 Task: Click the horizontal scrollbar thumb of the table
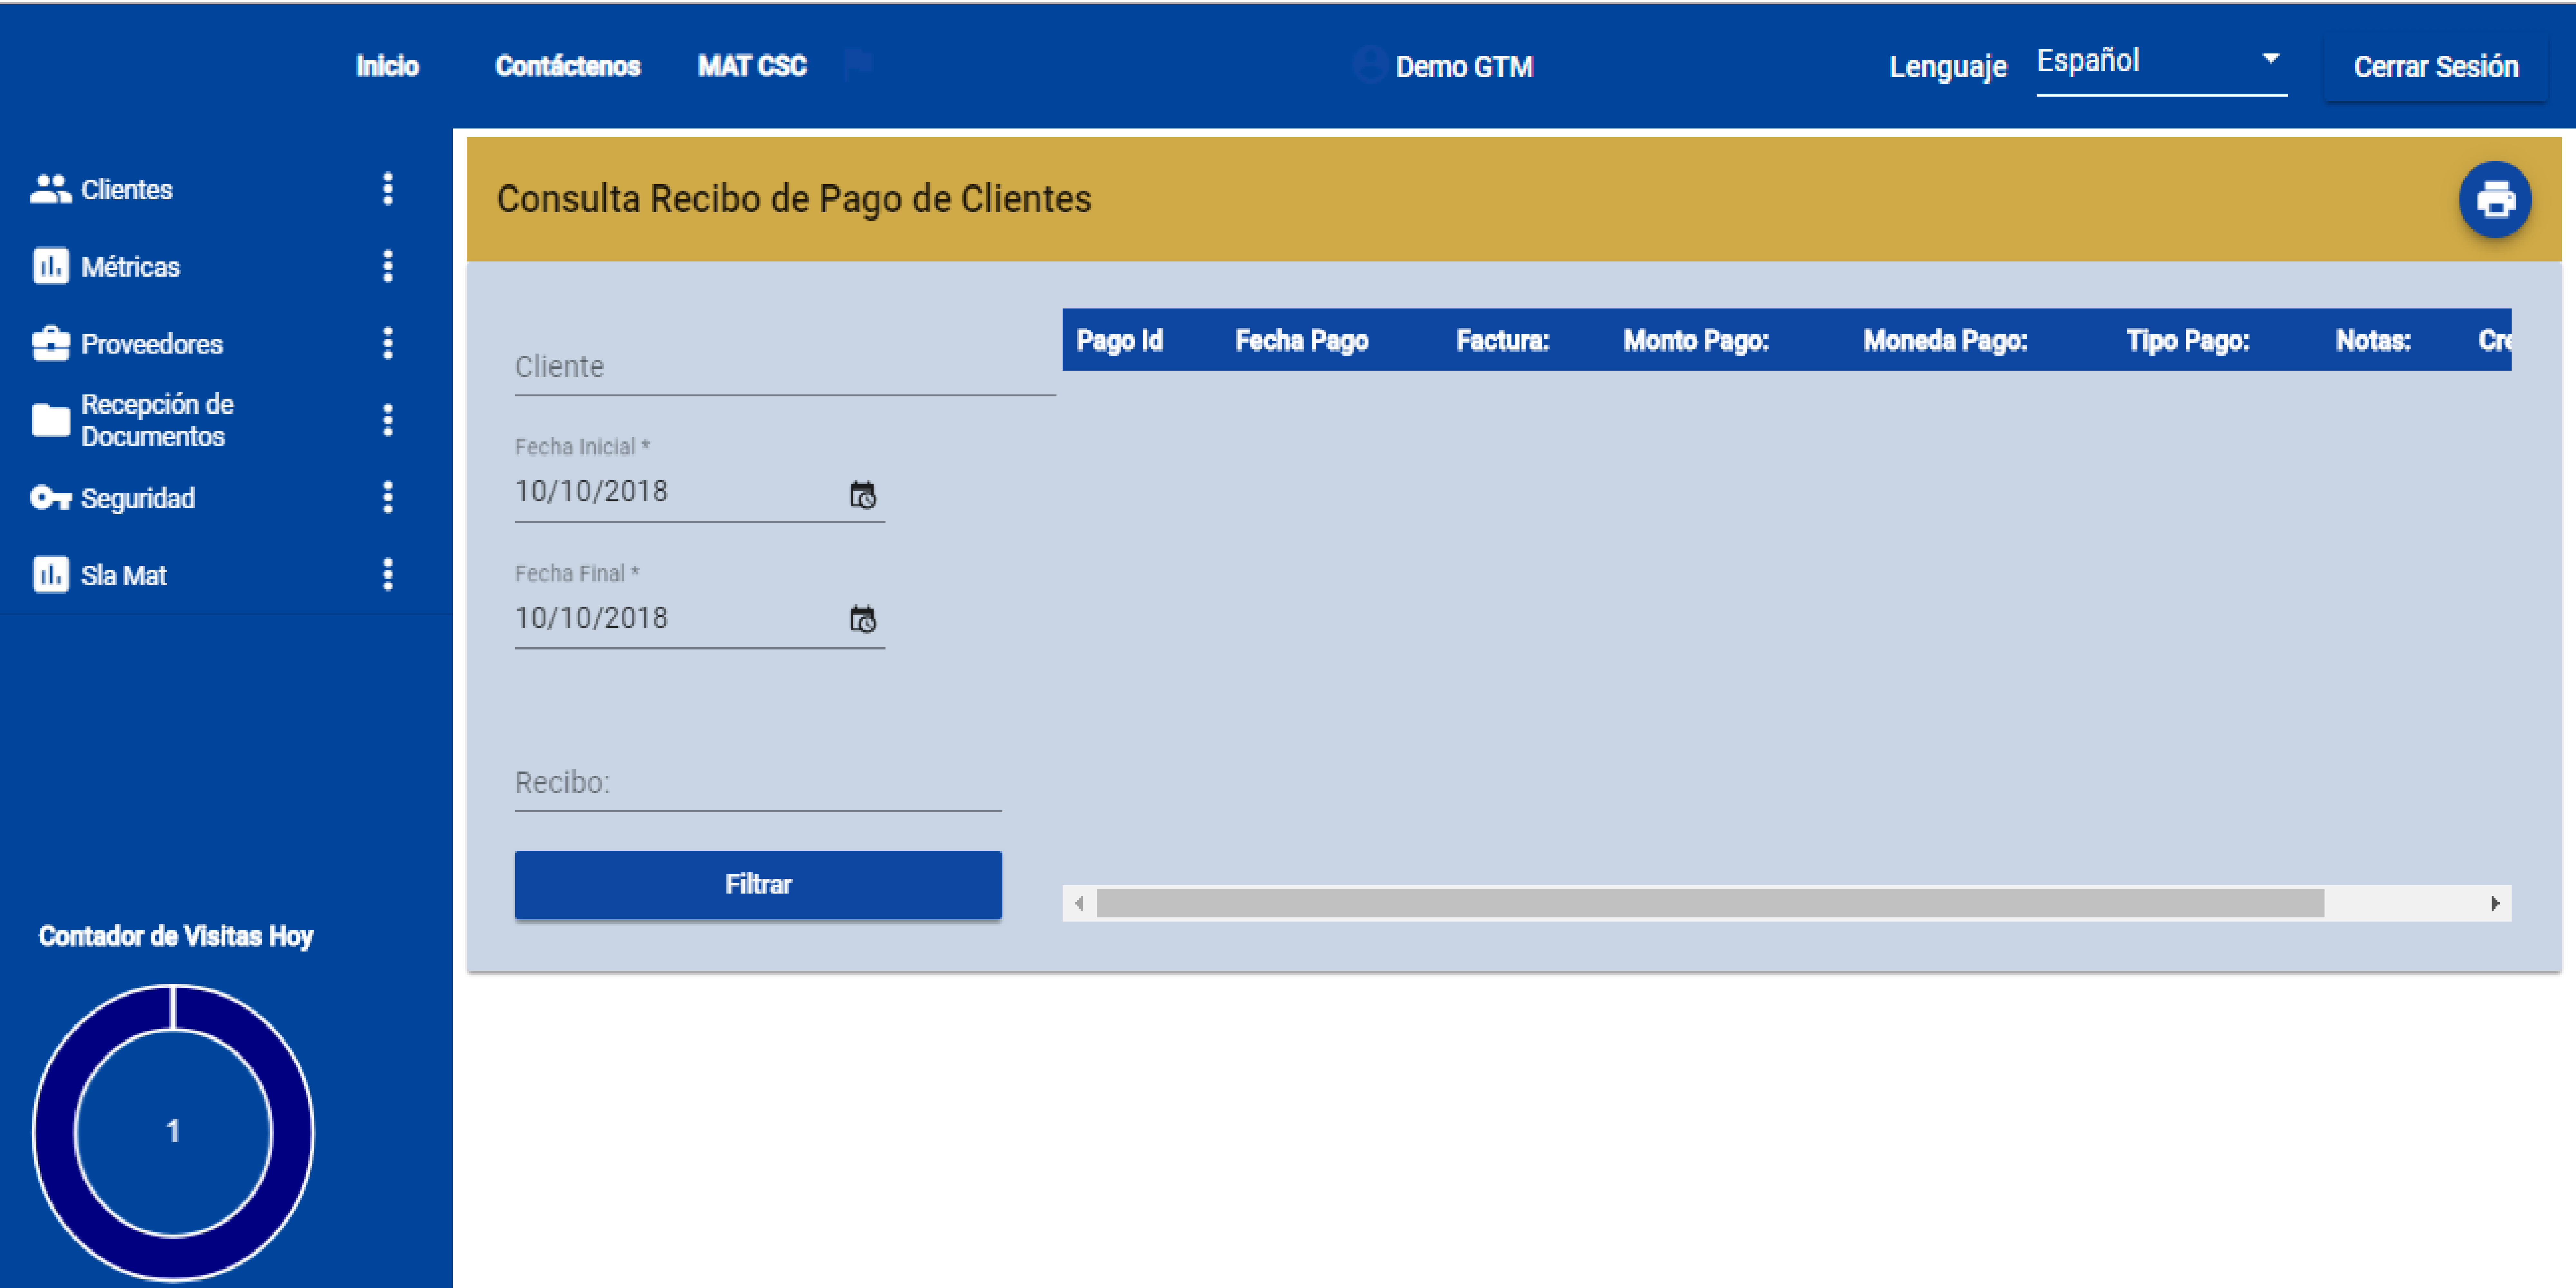[x=1710, y=903]
